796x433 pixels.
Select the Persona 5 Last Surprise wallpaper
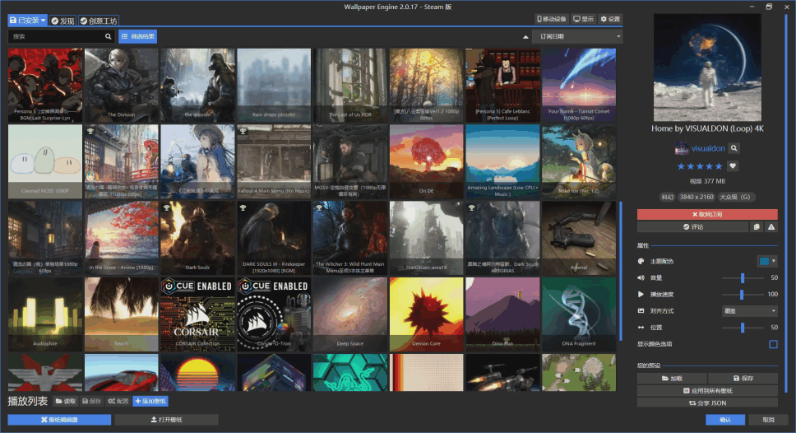click(x=45, y=86)
